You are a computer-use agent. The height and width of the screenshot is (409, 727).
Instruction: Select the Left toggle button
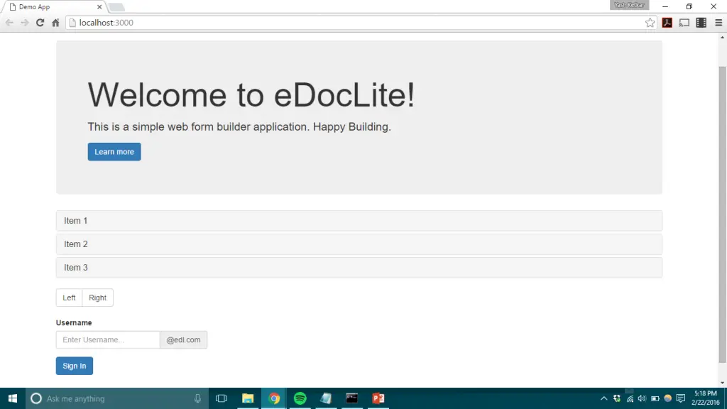pos(69,298)
